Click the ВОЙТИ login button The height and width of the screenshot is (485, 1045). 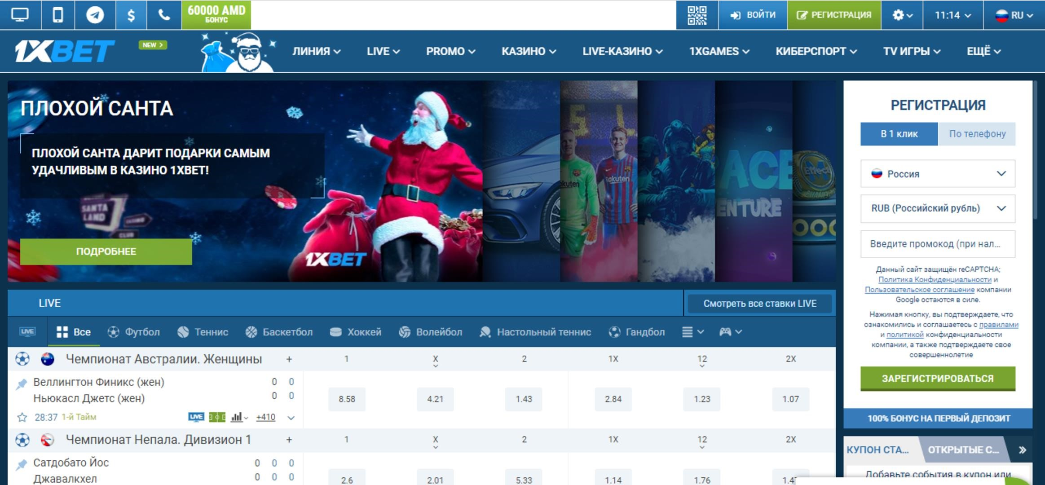pos(753,15)
